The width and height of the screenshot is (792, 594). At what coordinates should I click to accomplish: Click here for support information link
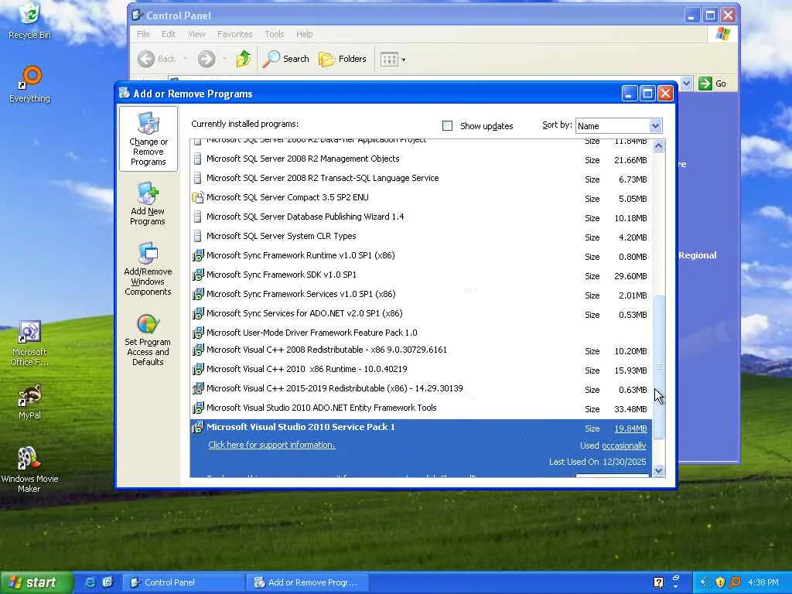tap(271, 445)
